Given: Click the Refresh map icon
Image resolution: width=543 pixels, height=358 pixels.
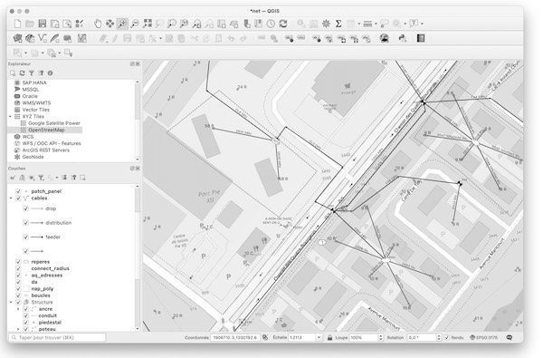Looking at the screenshot, I should (x=283, y=24).
